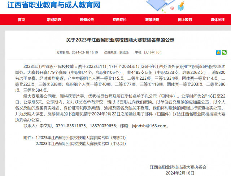Click the green WeChat share icon
Viewport: 231px width, 176px height.
pyautogui.click(x=224, y=52)
